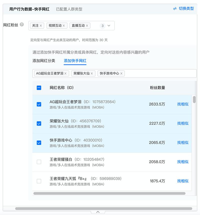200x215 pixels.
Task: Select the 添加快手网红 tab
Action: pos(75,61)
